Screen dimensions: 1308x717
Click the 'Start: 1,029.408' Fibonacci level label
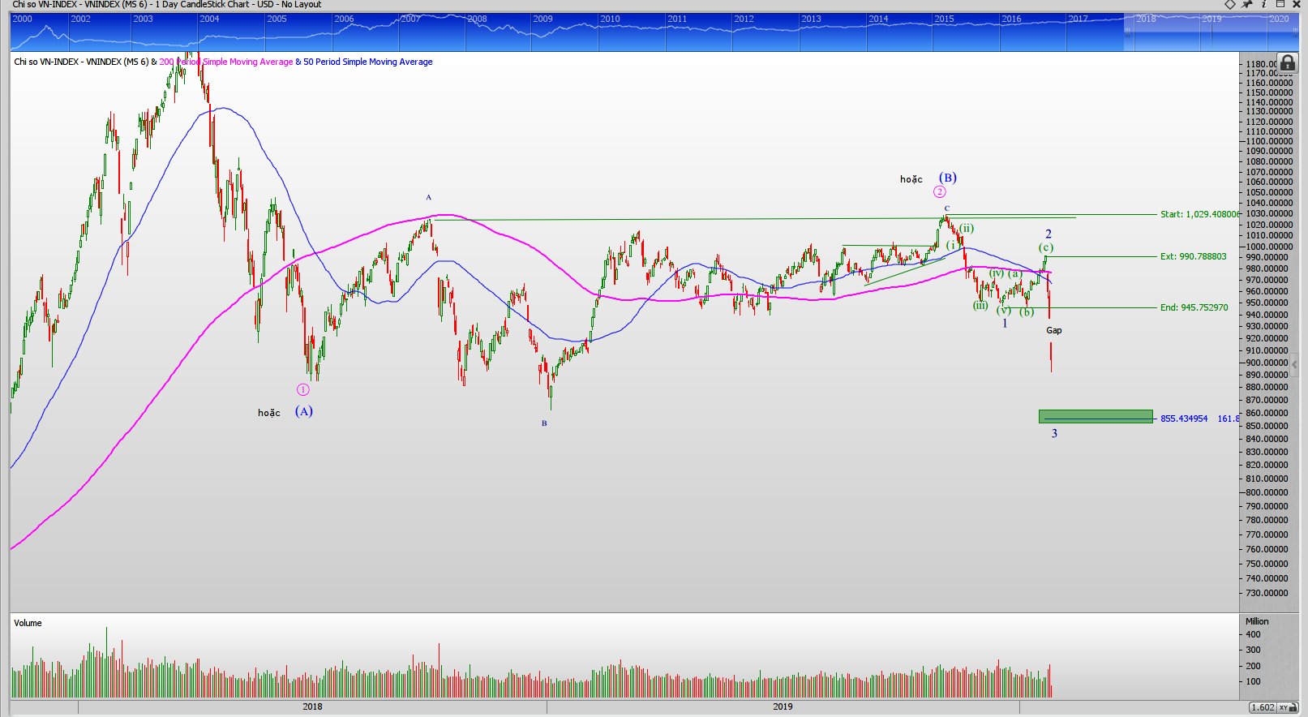(1199, 214)
